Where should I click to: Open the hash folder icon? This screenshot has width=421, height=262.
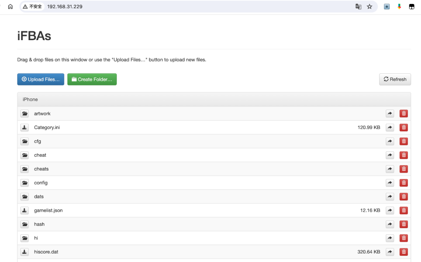(25, 224)
